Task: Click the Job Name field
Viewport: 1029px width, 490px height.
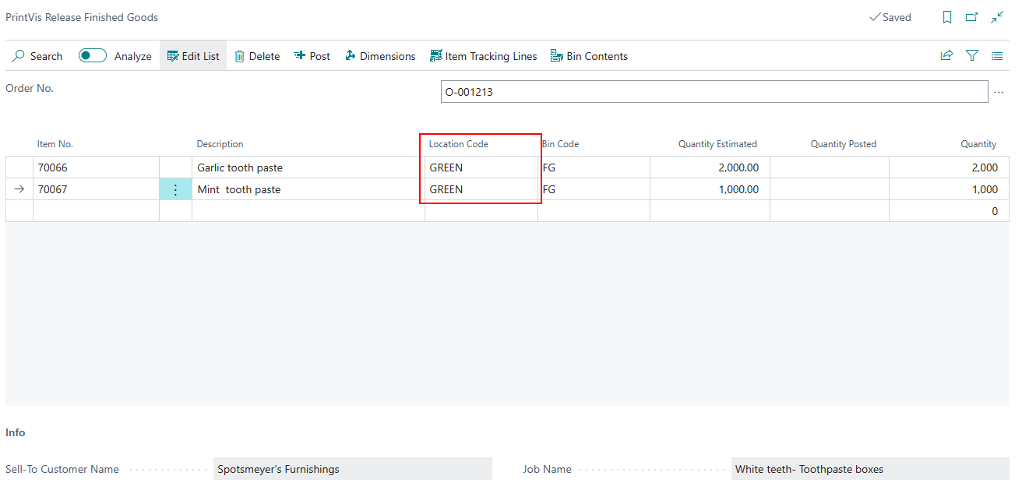Action: pyautogui.click(x=870, y=469)
